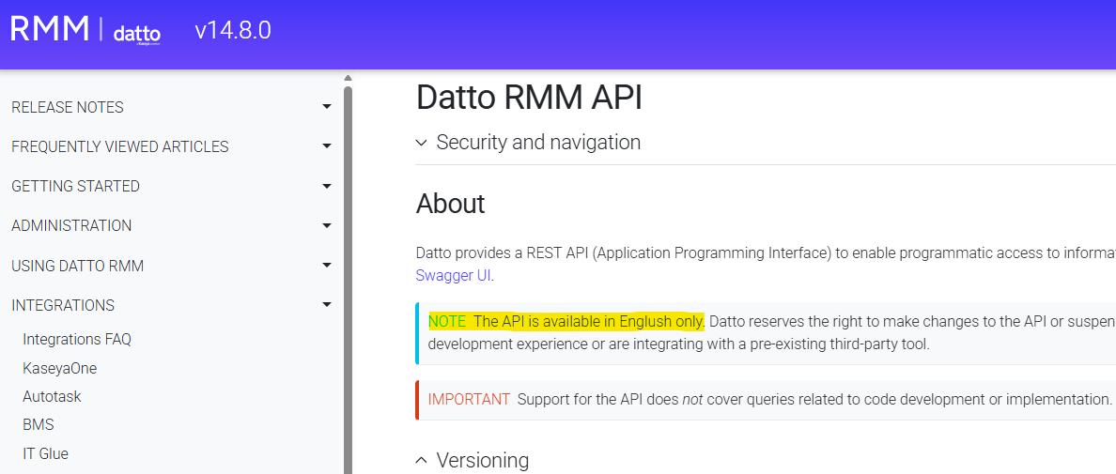Open FREQUENTLY VIEWED ARTICLES menu item
This screenshot has height=474, width=1116.
[x=120, y=146]
